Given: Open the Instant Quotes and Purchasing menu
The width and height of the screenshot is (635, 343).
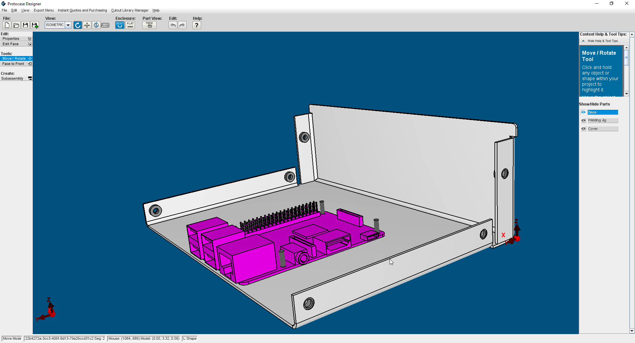Looking at the screenshot, I should coord(82,10).
